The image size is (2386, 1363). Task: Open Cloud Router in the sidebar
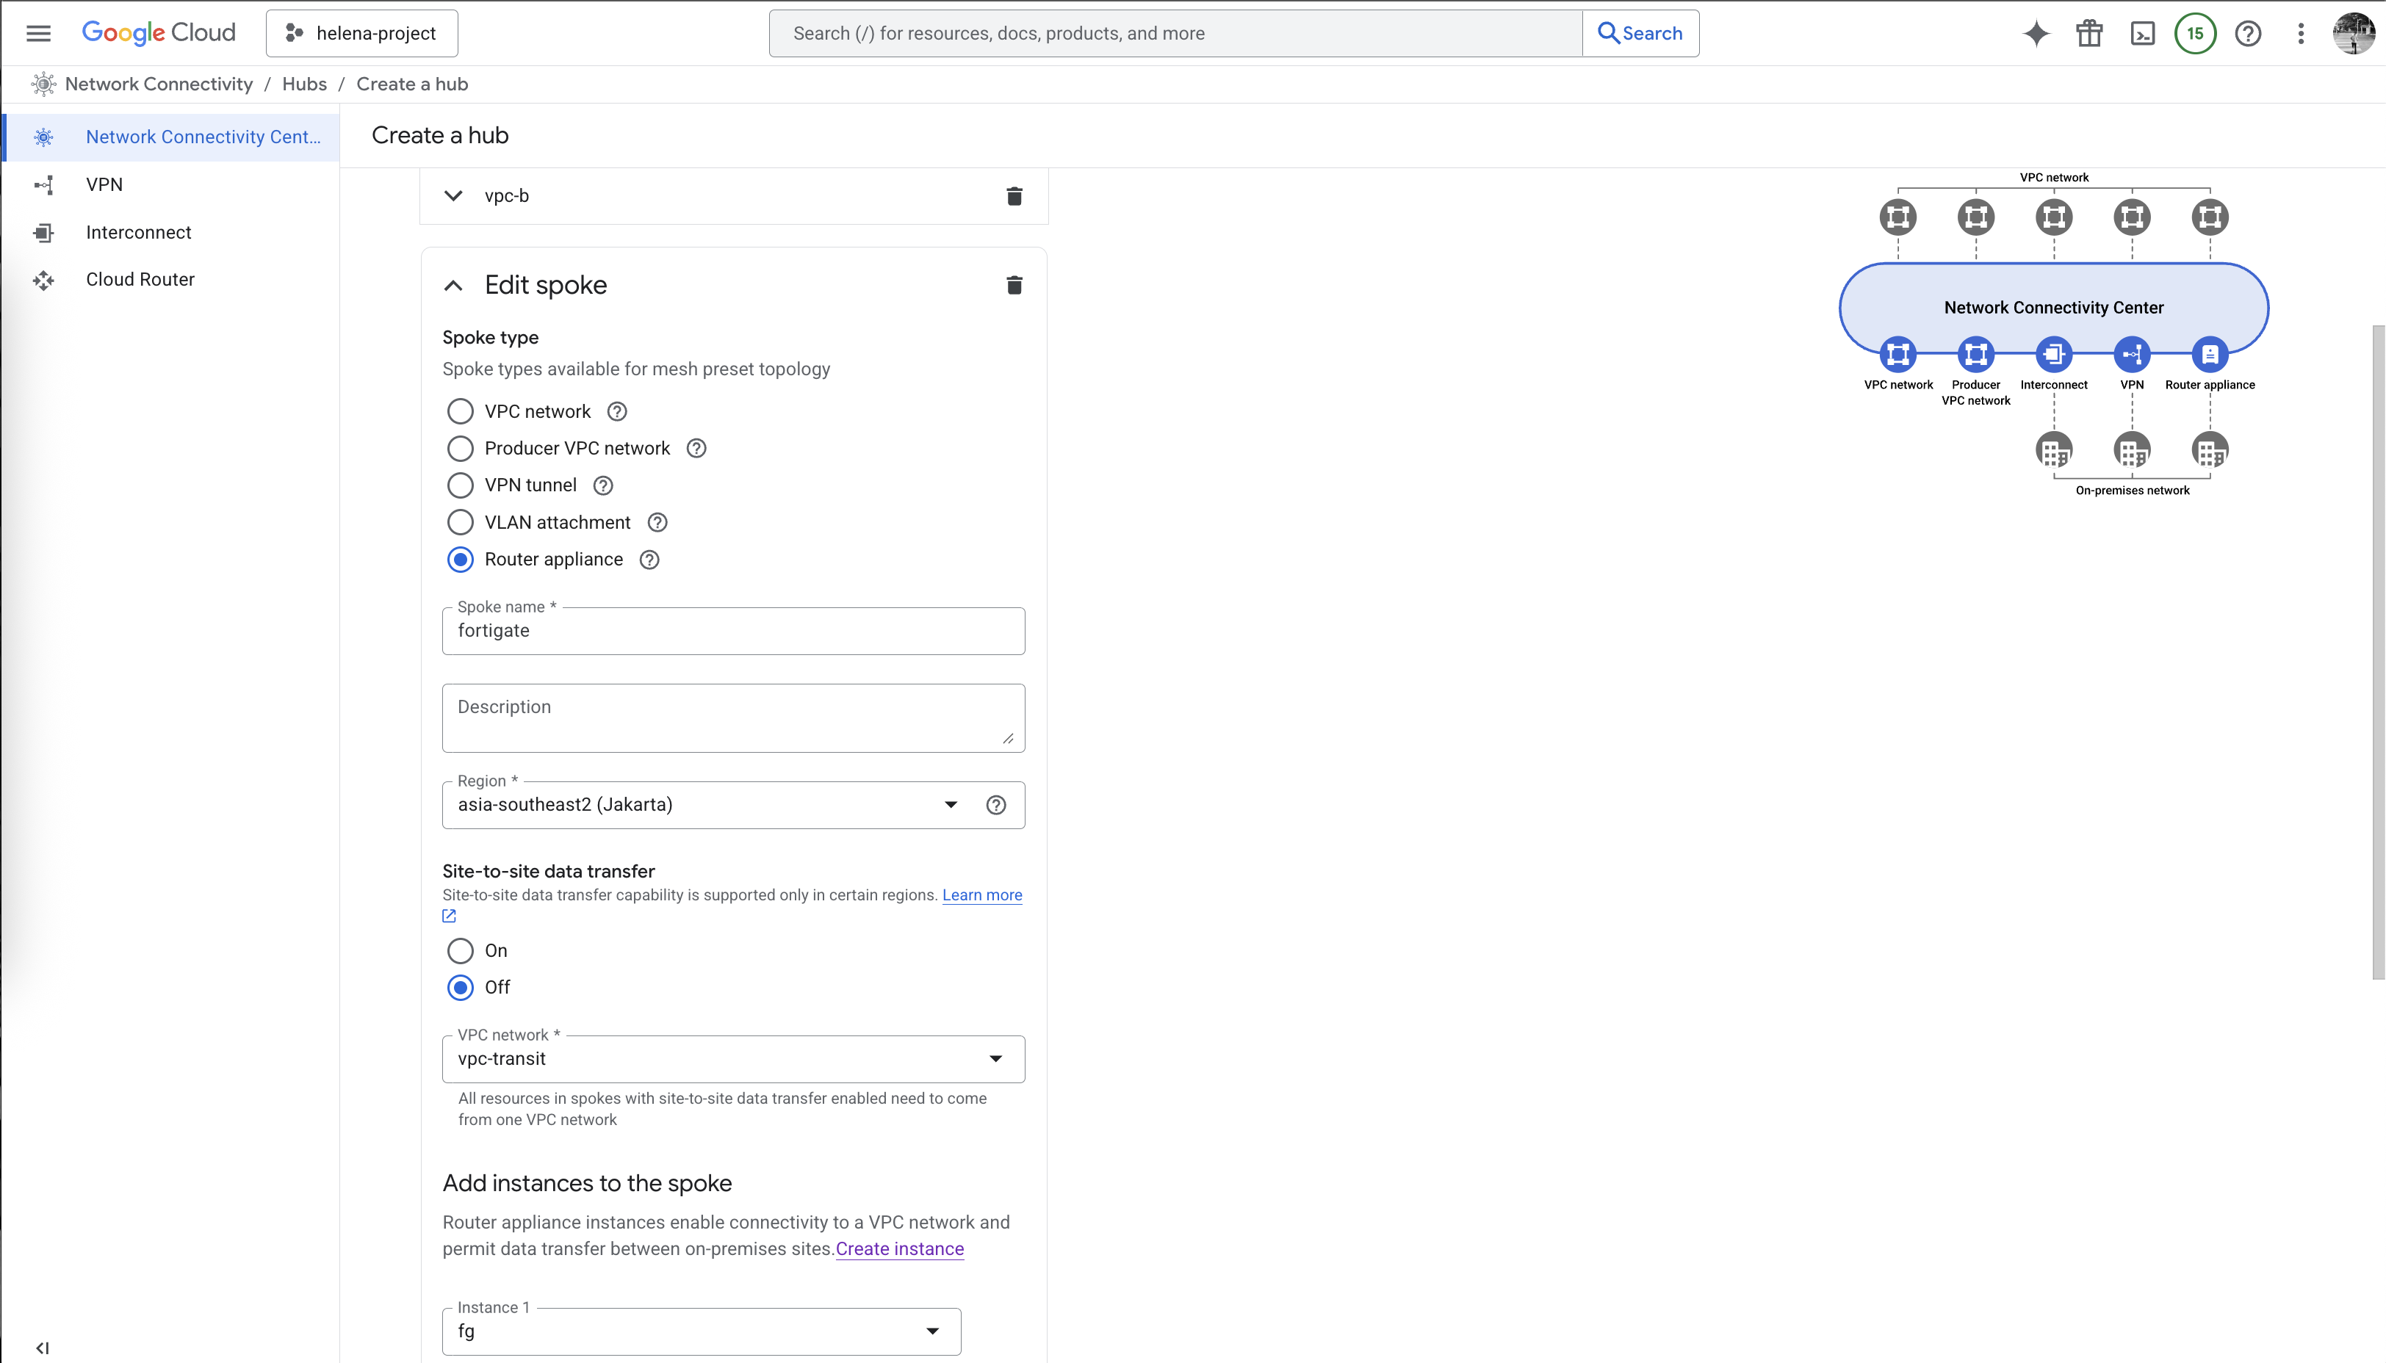(x=140, y=280)
